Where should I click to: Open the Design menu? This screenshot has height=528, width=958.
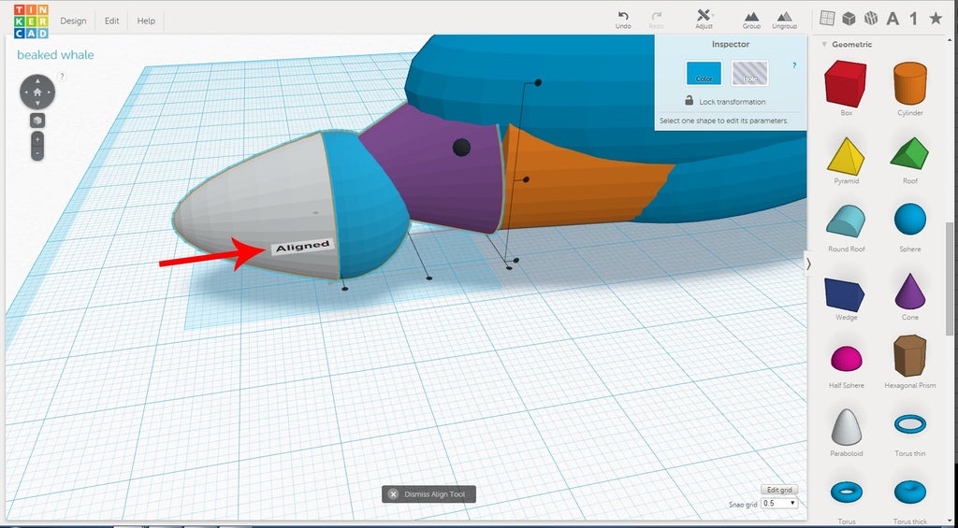pyautogui.click(x=73, y=21)
